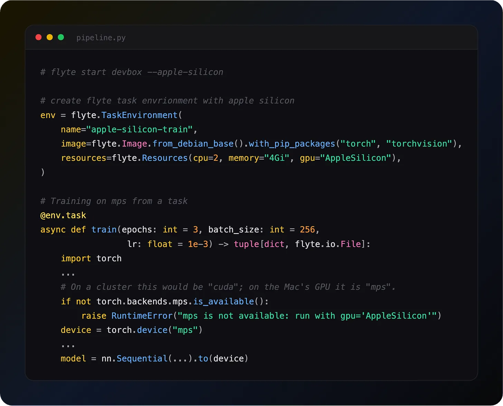The width and height of the screenshot is (503, 406).
Task: Click the gpu value "AppleSilicon" in Resources
Action: 355,158
